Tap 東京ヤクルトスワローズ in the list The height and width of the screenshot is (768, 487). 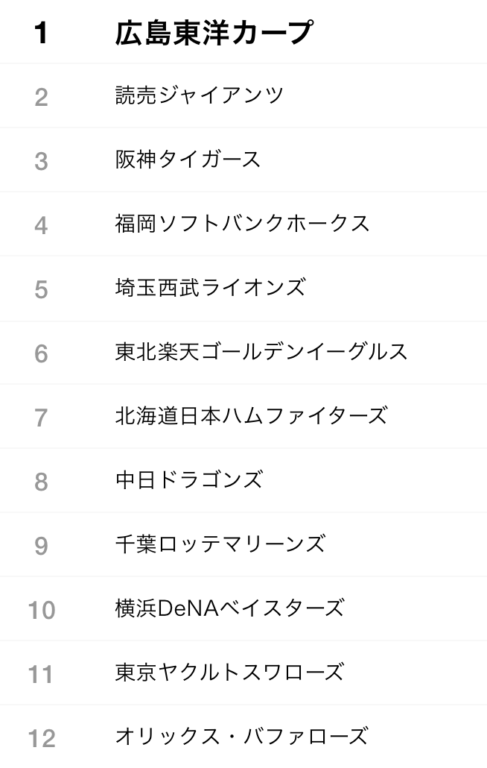click(x=230, y=673)
